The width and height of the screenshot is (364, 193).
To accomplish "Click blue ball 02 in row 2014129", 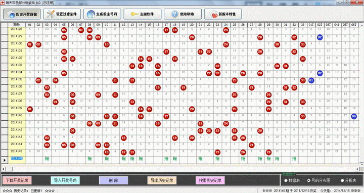I will pyautogui.click(x=320, y=37).
